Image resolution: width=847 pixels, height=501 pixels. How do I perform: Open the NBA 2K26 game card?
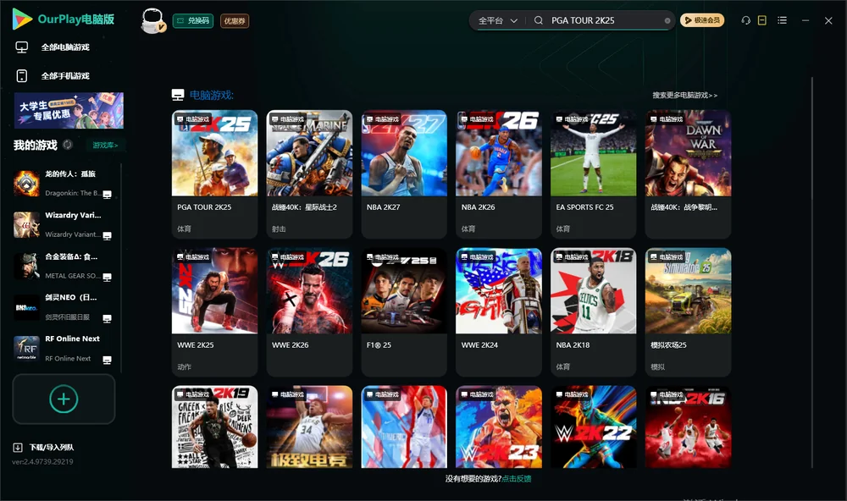[x=499, y=174]
